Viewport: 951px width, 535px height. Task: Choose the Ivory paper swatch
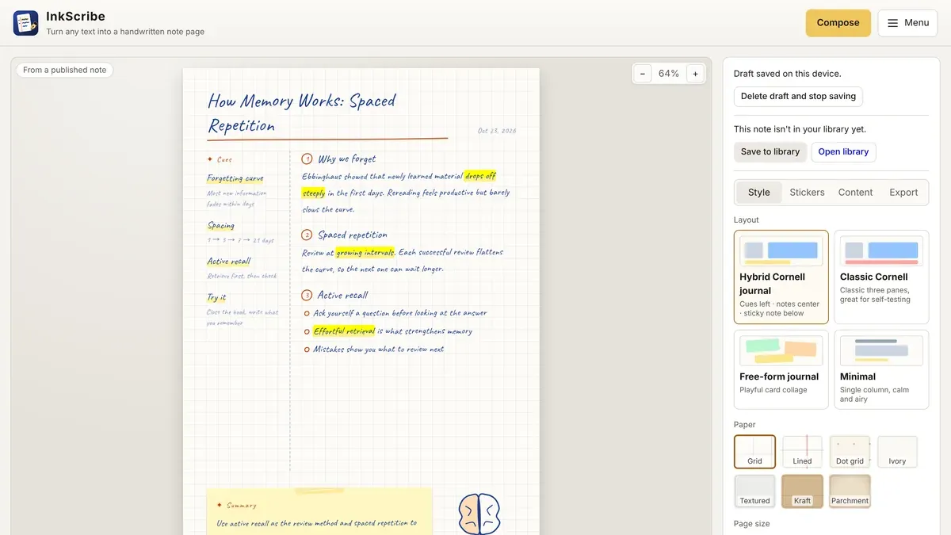tap(897, 451)
